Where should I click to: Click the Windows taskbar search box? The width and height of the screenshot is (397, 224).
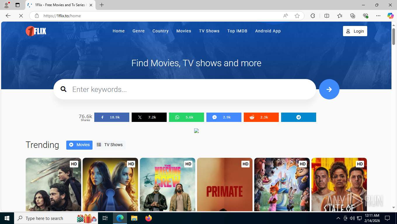[56, 218]
